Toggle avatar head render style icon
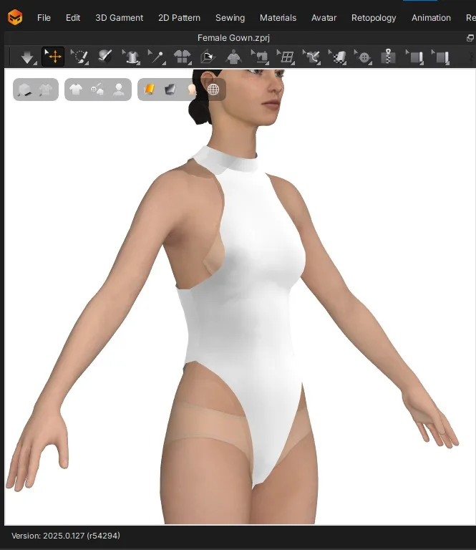The image size is (476, 550). pyautogui.click(x=192, y=90)
